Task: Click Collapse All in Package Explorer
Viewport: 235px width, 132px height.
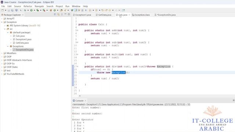Action: click(55, 14)
